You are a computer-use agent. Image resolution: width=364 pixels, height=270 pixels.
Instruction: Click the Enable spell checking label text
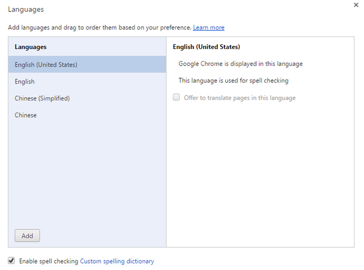click(48, 261)
